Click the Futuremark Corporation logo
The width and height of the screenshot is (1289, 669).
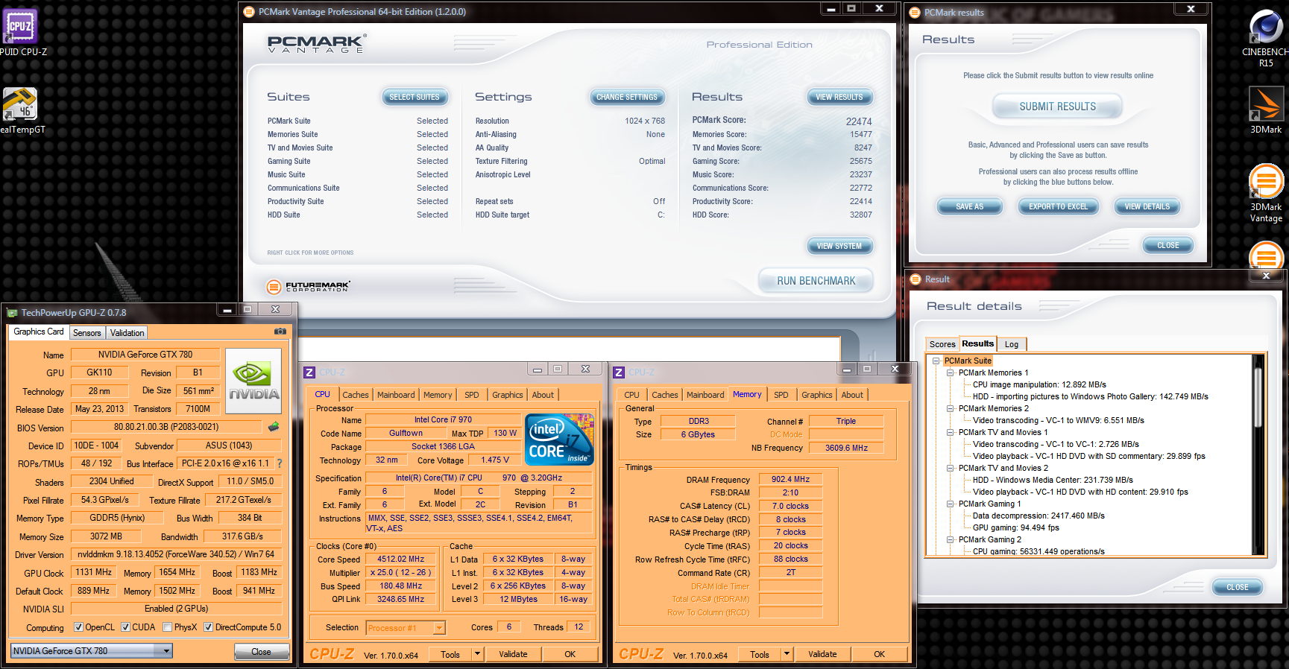coord(308,286)
